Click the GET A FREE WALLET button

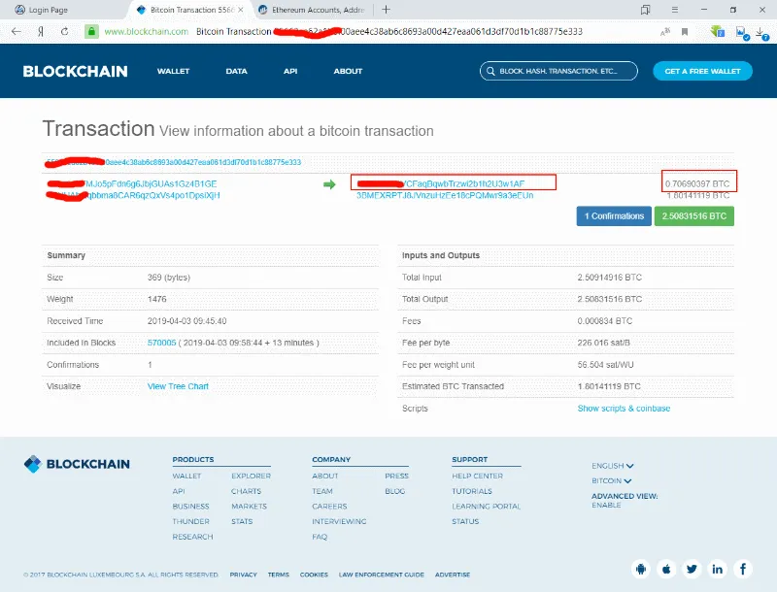coord(702,71)
